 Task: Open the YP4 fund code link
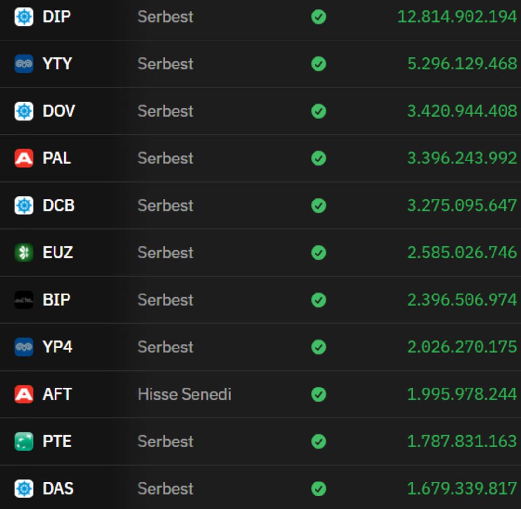(x=57, y=347)
